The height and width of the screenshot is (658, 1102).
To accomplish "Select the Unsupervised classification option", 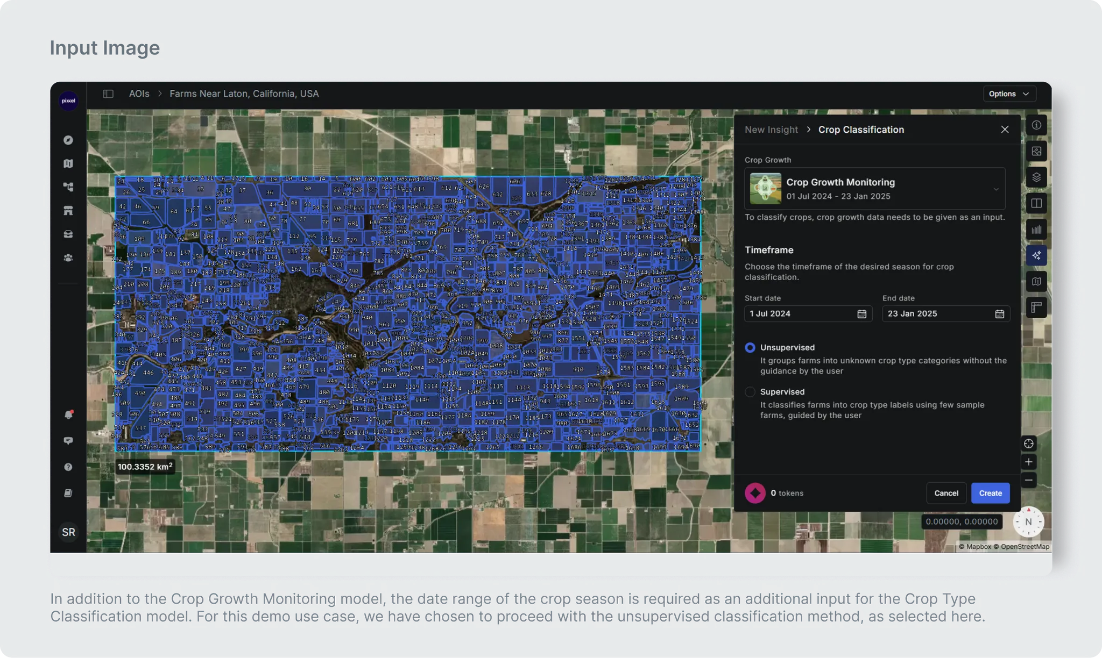I will 750,348.
